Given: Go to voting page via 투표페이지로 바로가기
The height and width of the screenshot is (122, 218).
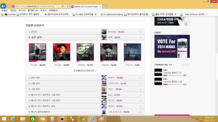Looking at the screenshot, I should click(85, 71).
